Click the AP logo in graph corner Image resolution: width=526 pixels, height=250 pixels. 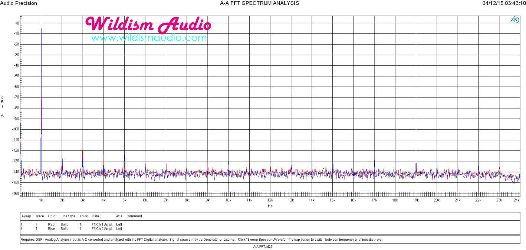[x=515, y=20]
